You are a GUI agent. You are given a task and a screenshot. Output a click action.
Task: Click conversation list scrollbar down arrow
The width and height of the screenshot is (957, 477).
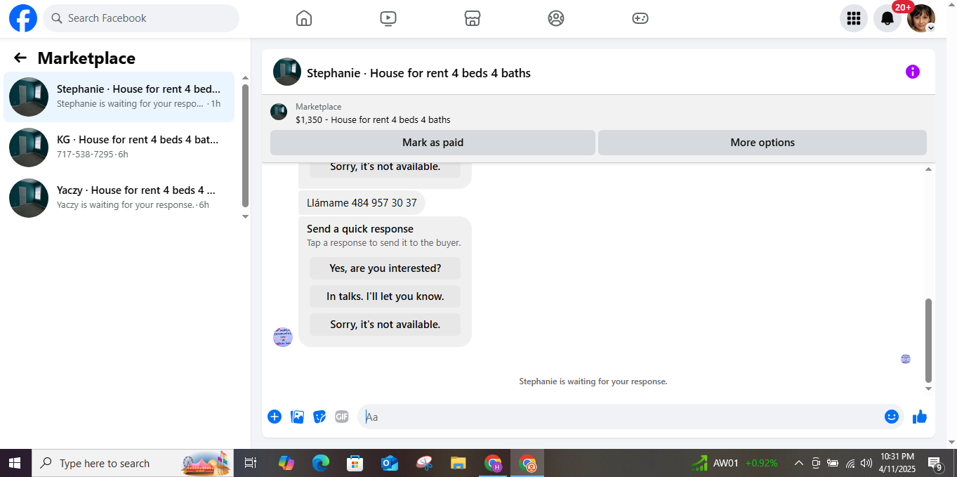click(245, 216)
